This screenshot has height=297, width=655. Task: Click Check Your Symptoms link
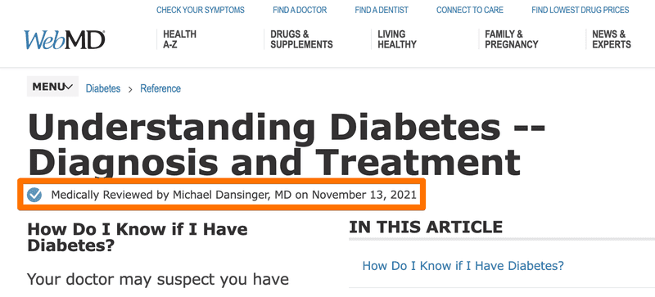201,10
